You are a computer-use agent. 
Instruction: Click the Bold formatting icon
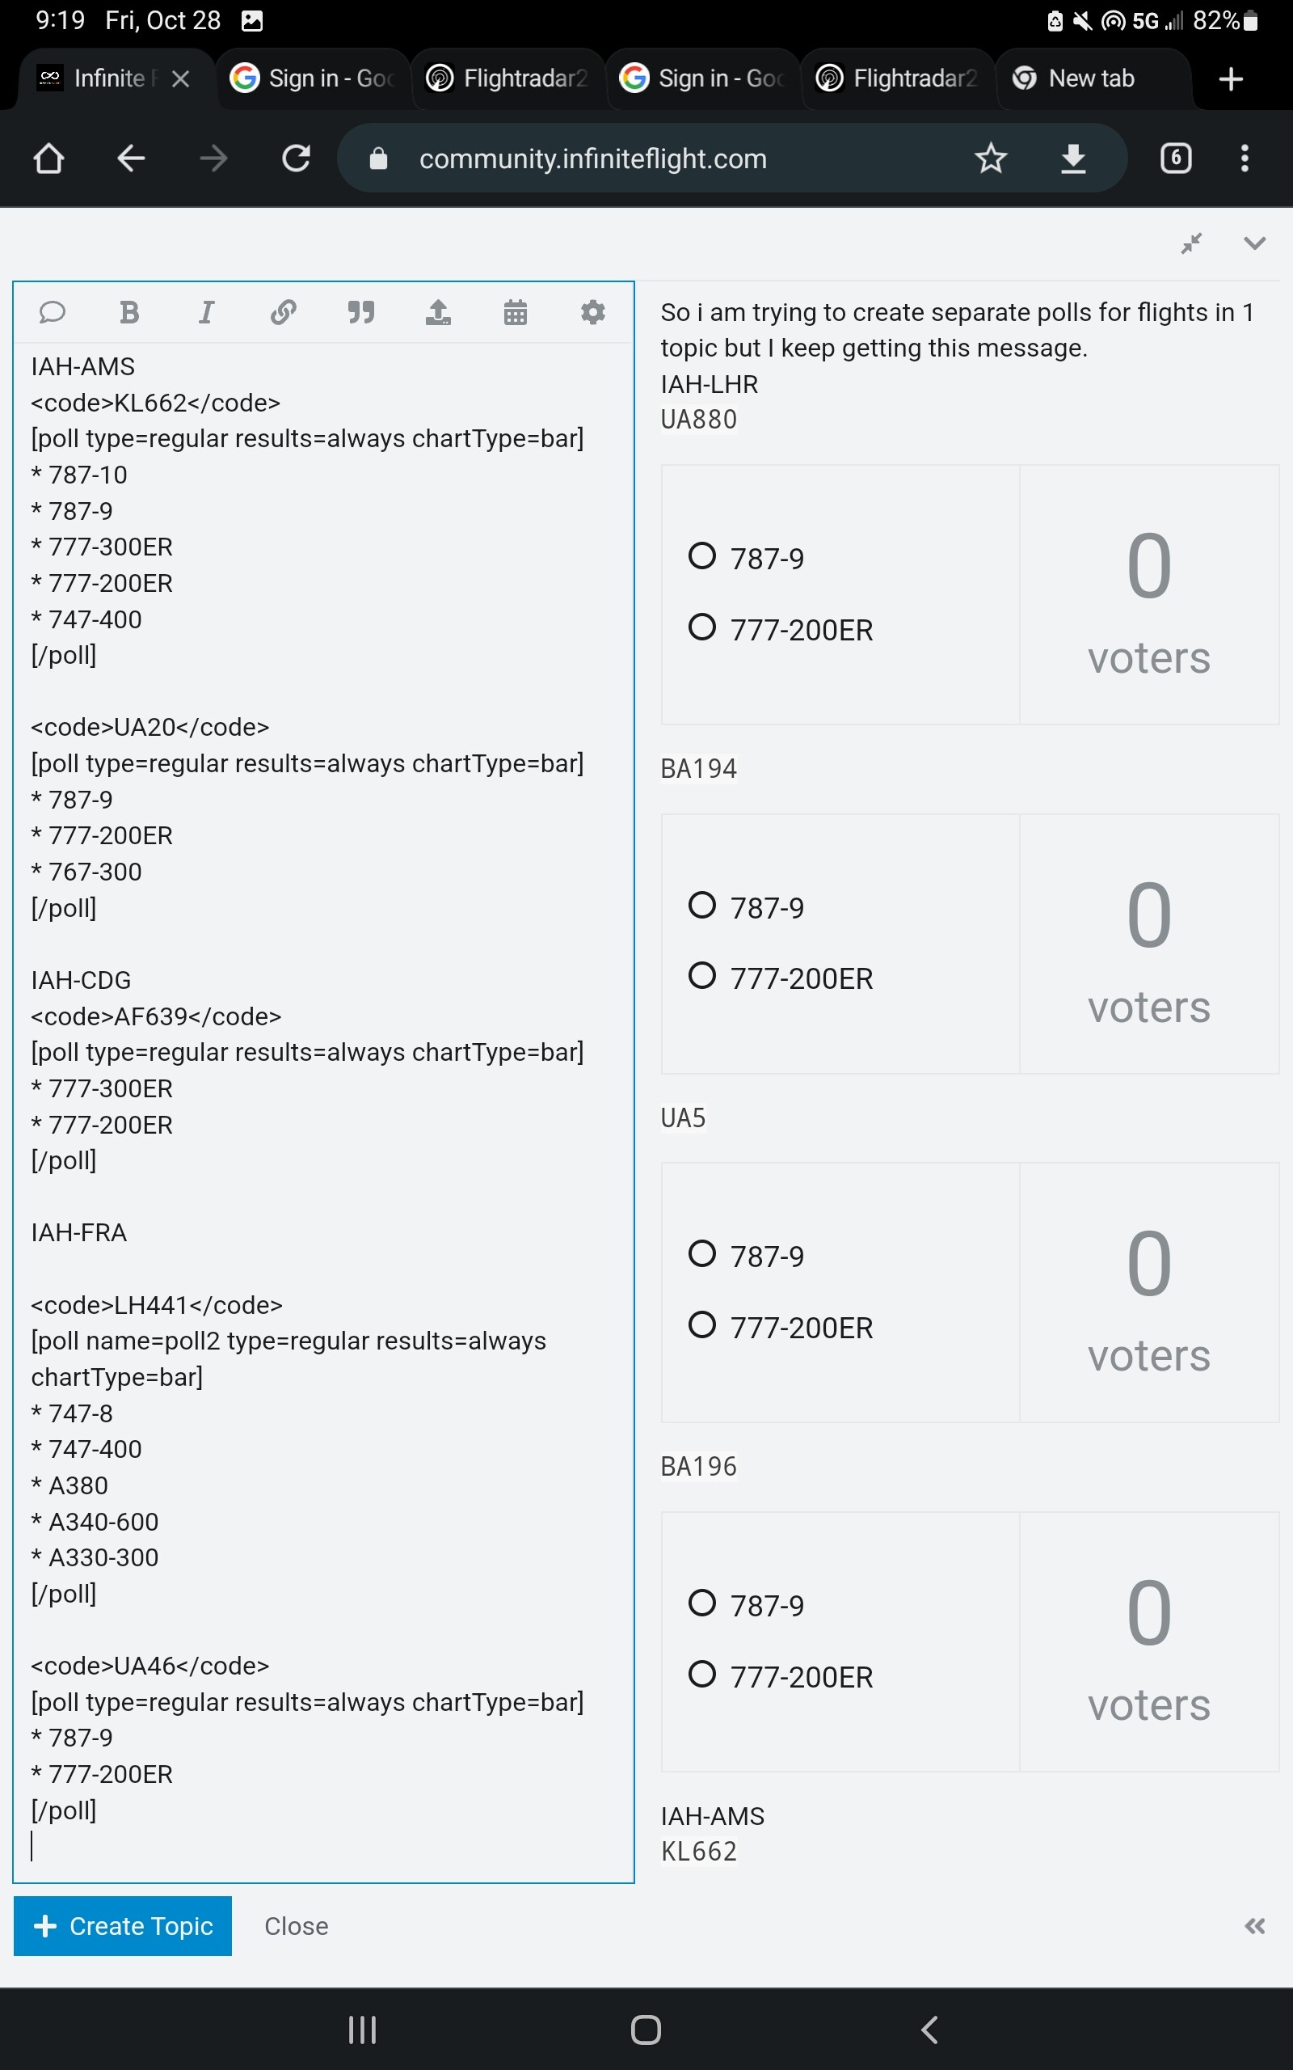click(129, 312)
